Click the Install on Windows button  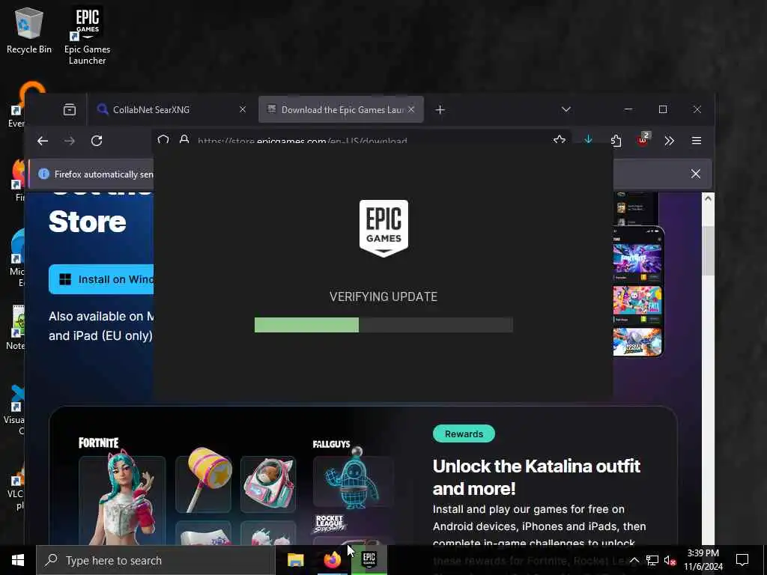pyautogui.click(x=101, y=279)
